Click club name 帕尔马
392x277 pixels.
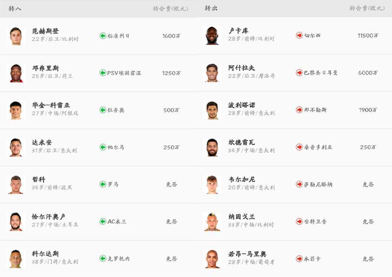[x=116, y=147]
